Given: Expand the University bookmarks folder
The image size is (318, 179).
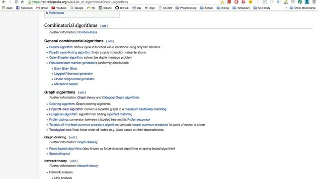Looking at the screenshot, I should 262,8.
